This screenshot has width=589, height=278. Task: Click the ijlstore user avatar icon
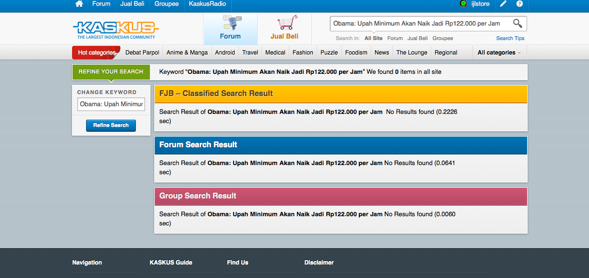(x=463, y=4)
